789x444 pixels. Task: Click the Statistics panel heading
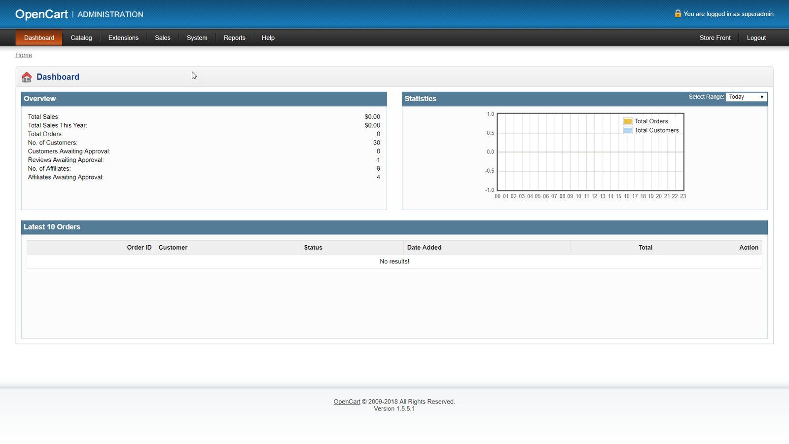click(421, 99)
